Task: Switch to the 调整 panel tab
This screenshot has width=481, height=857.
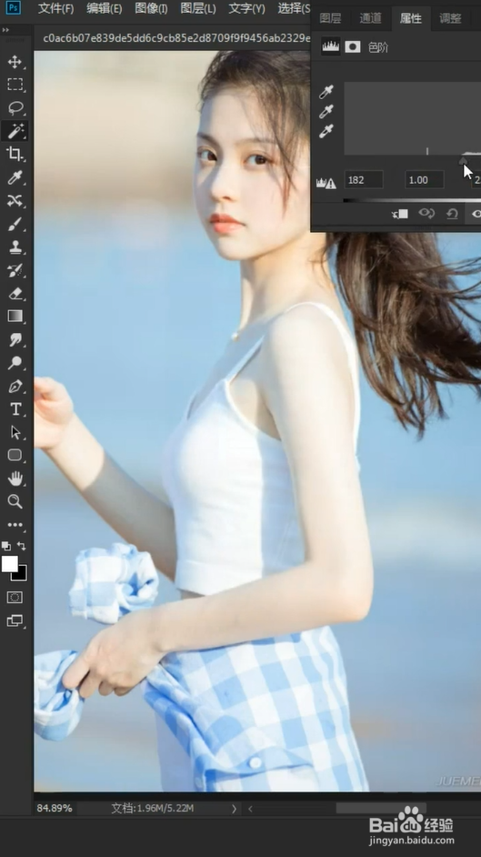Action: [x=450, y=18]
